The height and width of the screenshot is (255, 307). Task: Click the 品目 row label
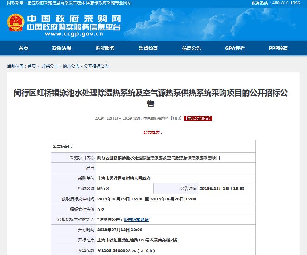click(x=90, y=168)
